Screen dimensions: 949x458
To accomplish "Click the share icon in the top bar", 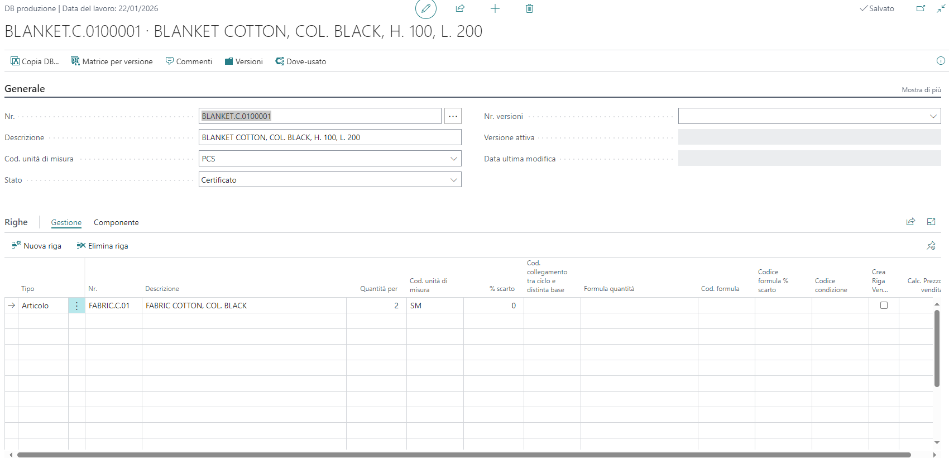I will point(460,8).
